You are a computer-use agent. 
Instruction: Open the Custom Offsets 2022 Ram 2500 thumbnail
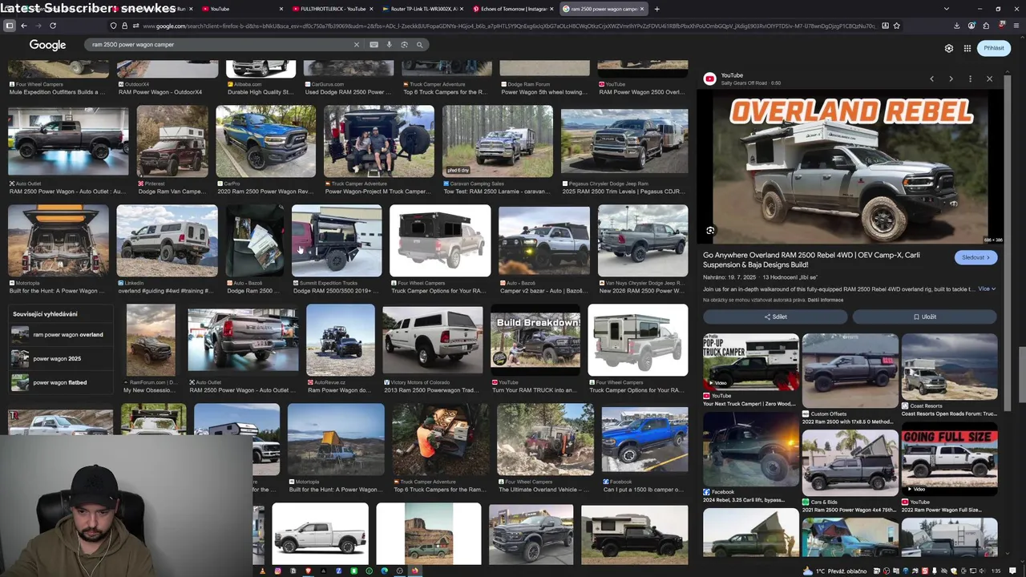point(850,372)
